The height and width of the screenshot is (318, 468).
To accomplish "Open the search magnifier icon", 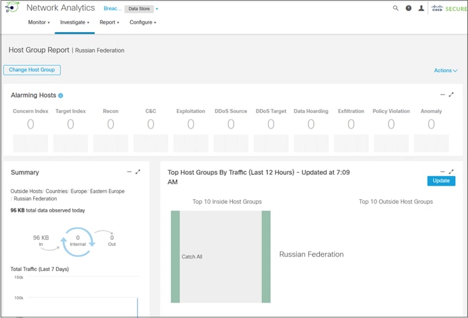I will point(395,8).
